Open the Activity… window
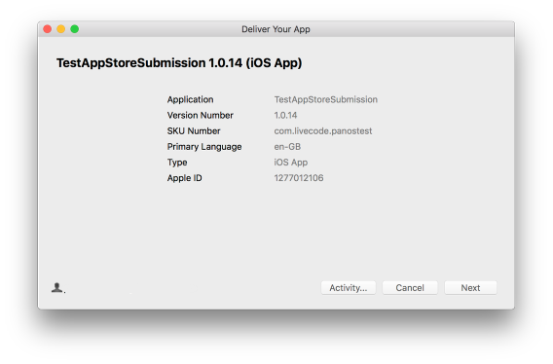Viewport: 553px width, 364px height. point(349,288)
